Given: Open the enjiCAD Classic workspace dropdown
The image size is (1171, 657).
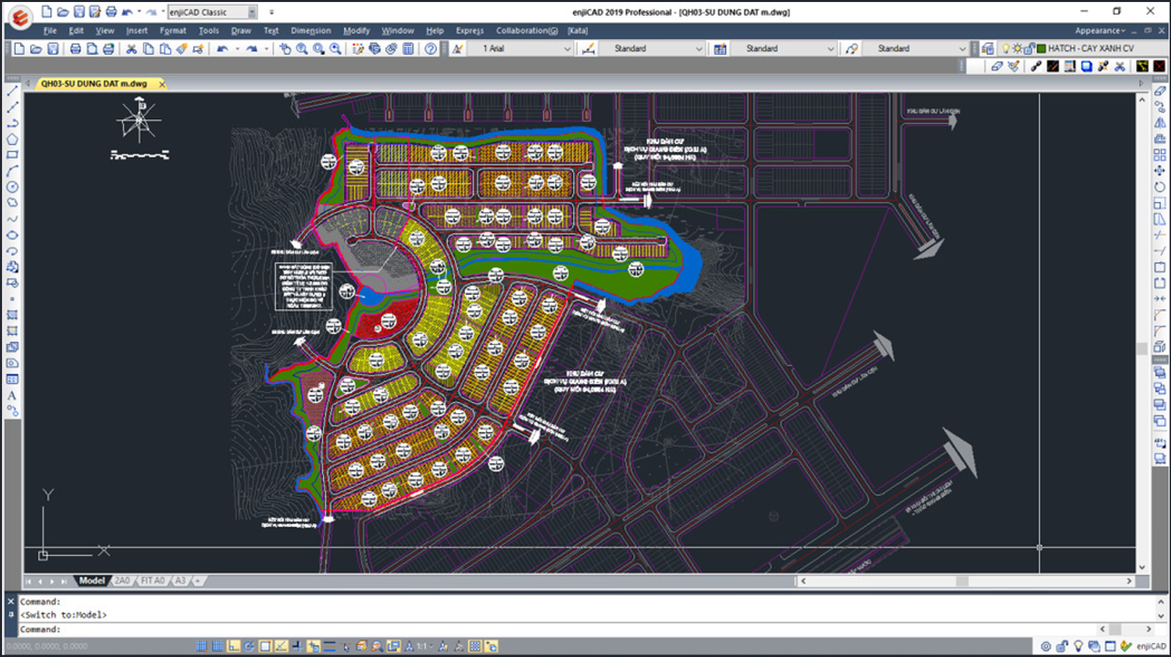Looking at the screenshot, I should [x=252, y=12].
